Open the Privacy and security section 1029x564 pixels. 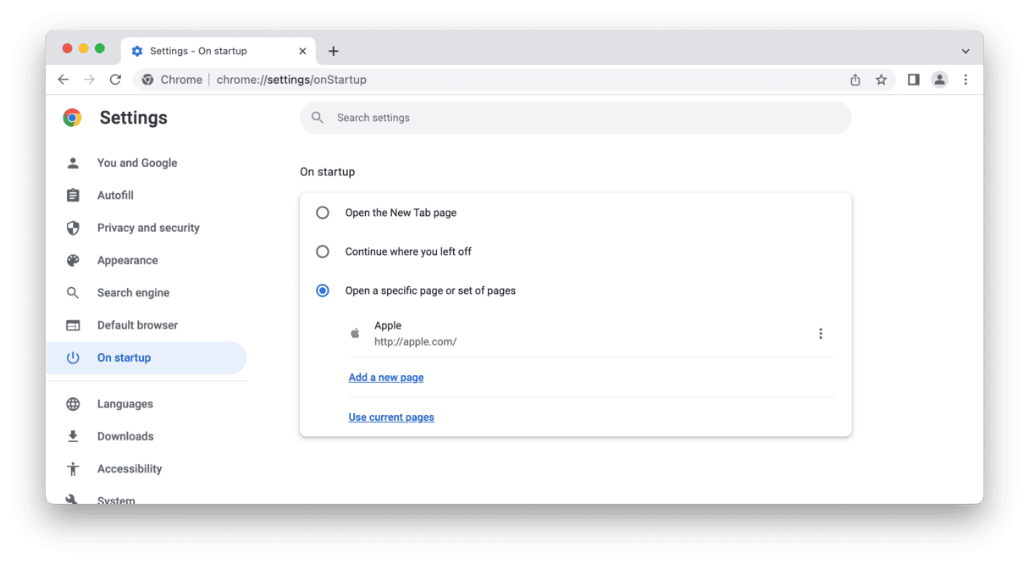coord(148,228)
